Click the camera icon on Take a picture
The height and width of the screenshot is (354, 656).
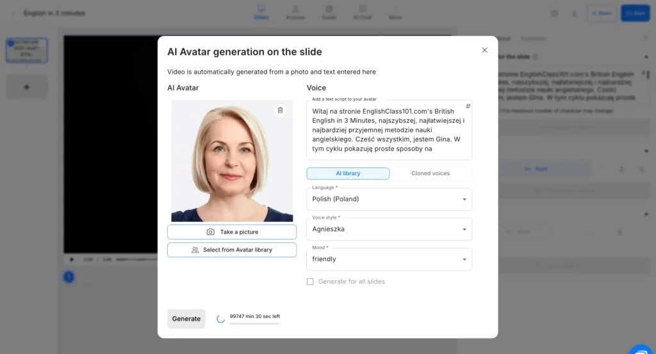(211, 232)
